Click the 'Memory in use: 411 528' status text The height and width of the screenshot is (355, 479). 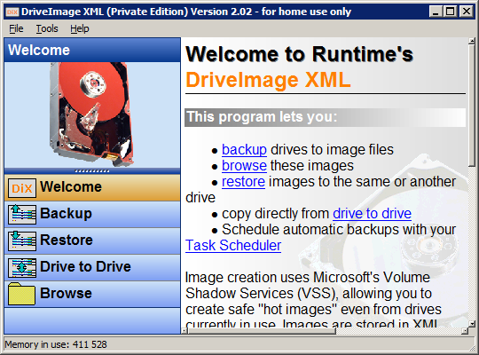pos(56,344)
